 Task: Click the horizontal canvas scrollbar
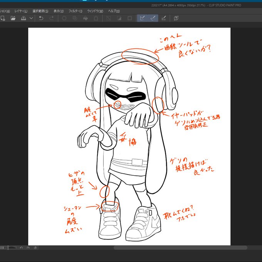coord(180,248)
